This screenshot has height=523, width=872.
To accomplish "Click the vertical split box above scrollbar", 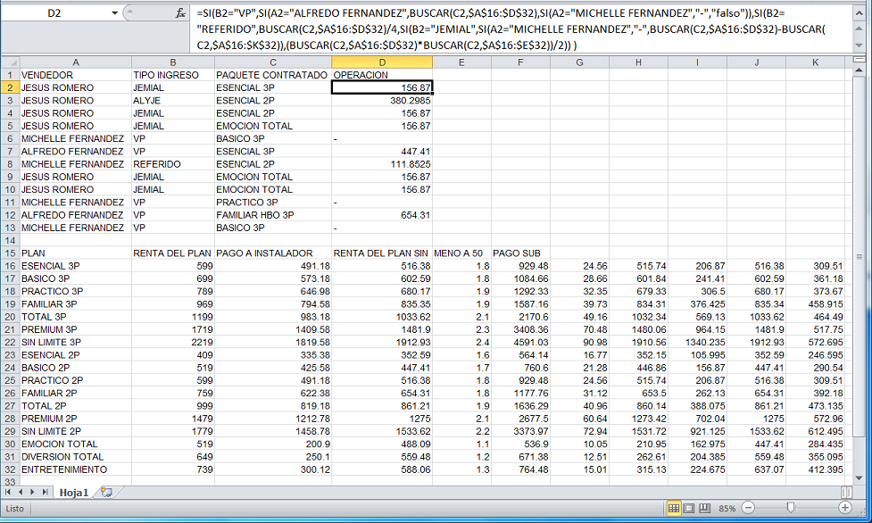I will [x=859, y=59].
